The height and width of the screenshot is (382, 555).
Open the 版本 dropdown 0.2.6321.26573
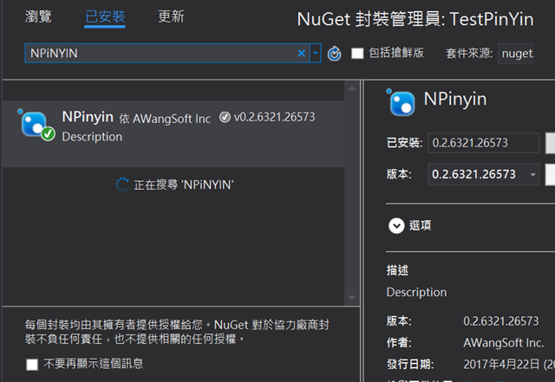pos(484,174)
